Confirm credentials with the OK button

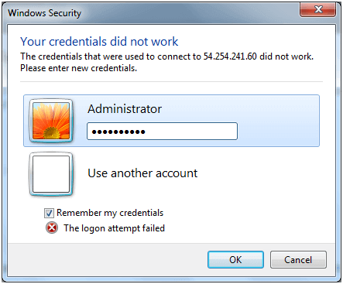click(235, 260)
